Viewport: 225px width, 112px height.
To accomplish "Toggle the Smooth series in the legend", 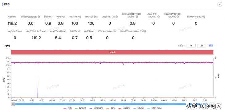I will pyautogui.click(x=80, y=108).
